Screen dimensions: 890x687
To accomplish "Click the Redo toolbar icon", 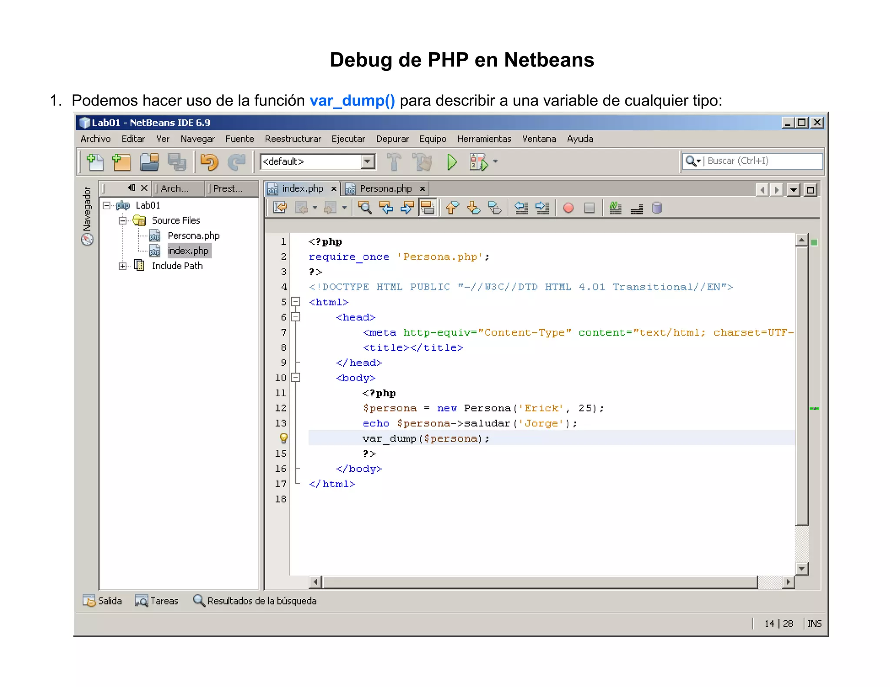I will pyautogui.click(x=237, y=162).
